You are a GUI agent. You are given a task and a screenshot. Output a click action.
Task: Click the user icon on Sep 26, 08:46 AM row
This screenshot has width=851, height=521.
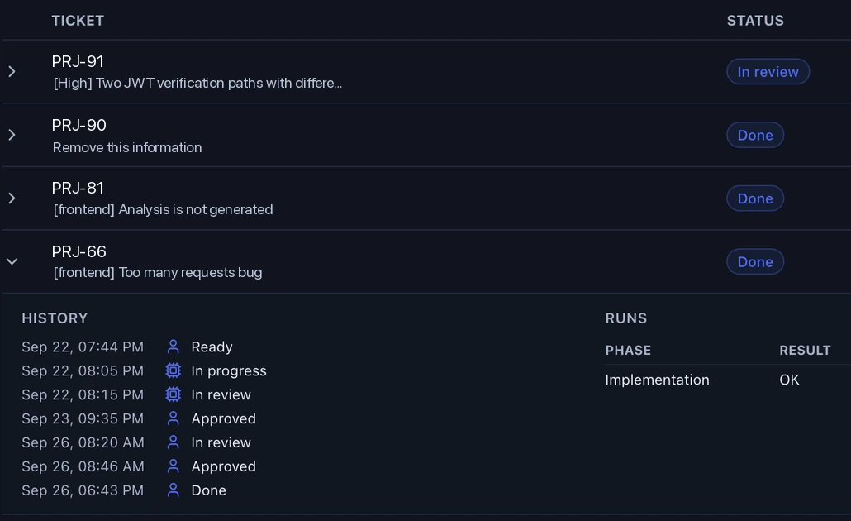[174, 466]
